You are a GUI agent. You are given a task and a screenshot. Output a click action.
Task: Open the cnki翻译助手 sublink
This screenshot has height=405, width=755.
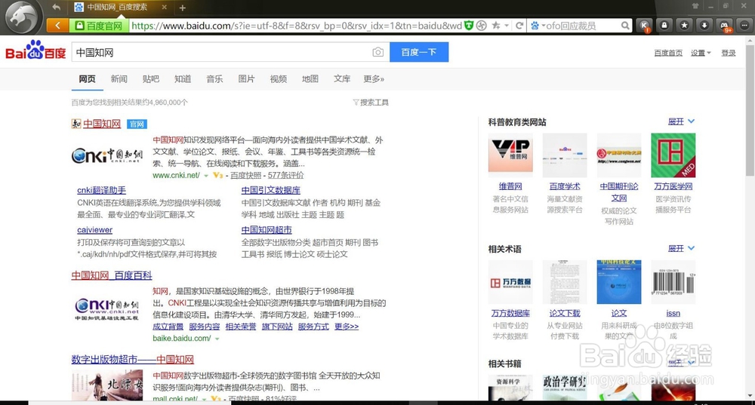coord(102,191)
